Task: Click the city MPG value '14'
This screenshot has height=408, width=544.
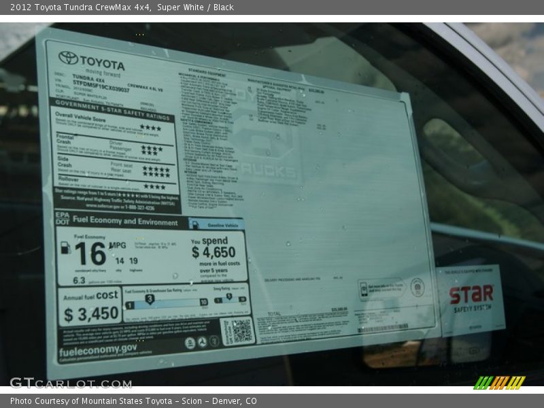Action: 120,261
